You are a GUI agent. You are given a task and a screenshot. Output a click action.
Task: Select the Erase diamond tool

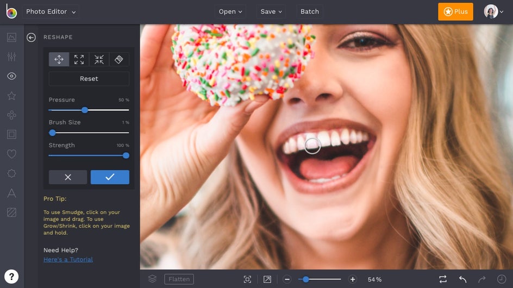[x=119, y=59]
